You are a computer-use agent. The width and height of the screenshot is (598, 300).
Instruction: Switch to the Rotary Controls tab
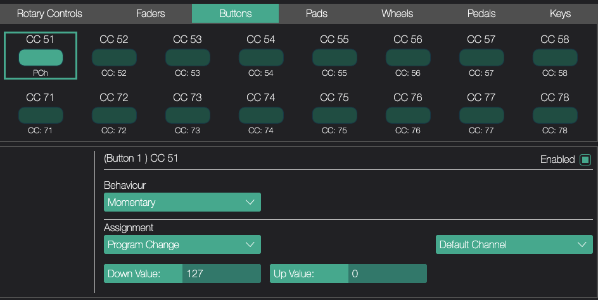[x=49, y=14]
